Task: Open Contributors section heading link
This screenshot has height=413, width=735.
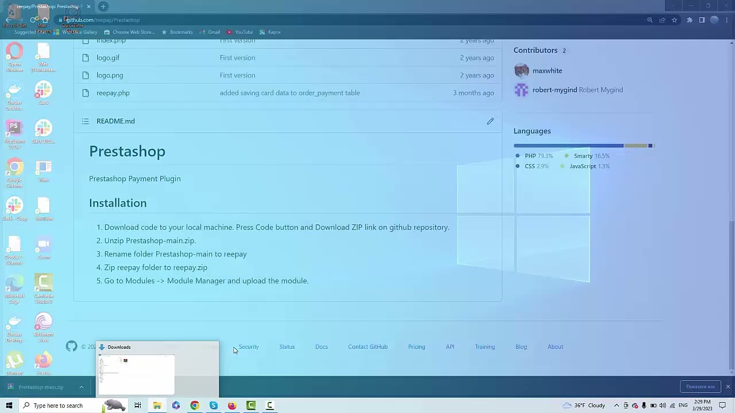Action: pos(540,50)
